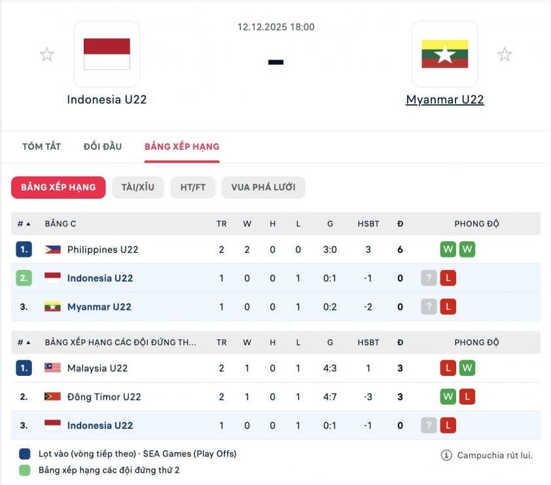Click the Indonesia U22 team logo

click(x=107, y=54)
